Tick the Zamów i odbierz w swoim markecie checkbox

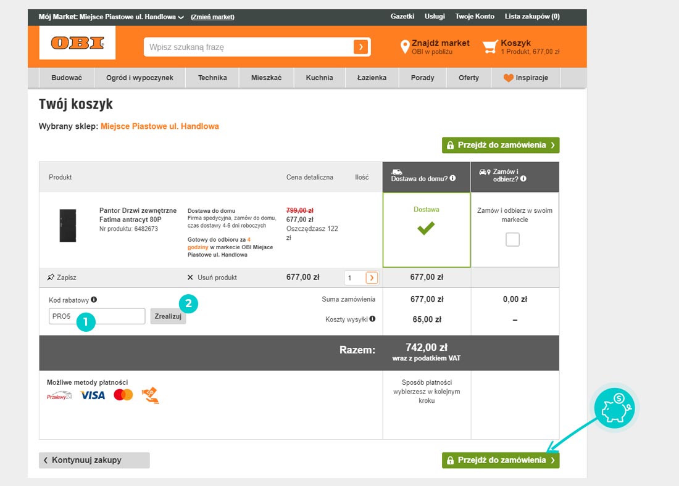[x=513, y=239]
